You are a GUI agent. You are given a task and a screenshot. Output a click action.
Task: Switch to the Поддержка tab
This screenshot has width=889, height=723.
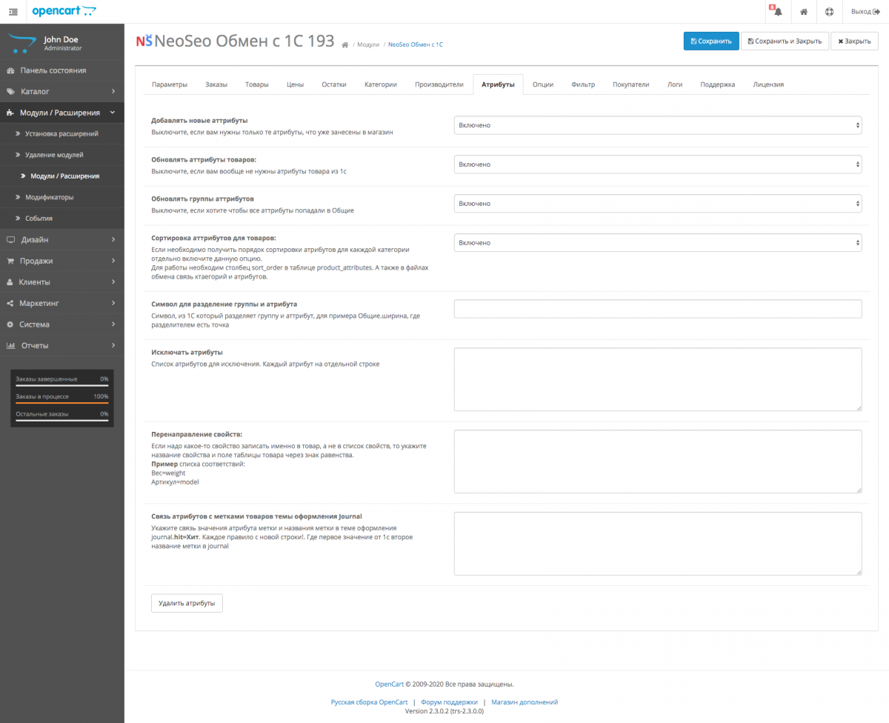[718, 84]
